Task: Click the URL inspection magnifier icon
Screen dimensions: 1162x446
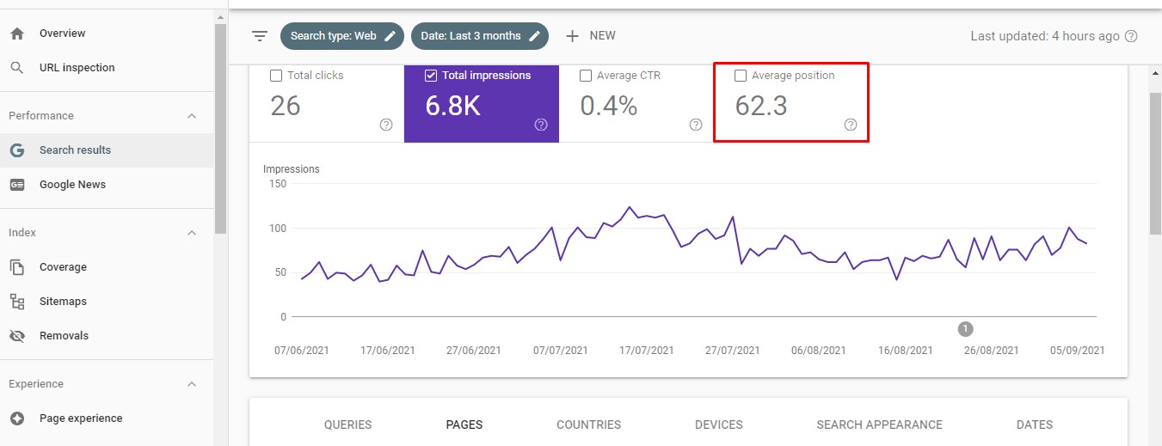Action: click(16, 68)
